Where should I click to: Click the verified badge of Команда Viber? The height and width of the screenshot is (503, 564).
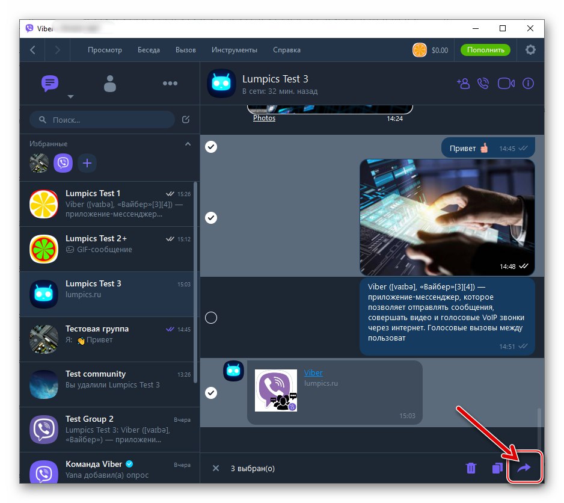[129, 464]
